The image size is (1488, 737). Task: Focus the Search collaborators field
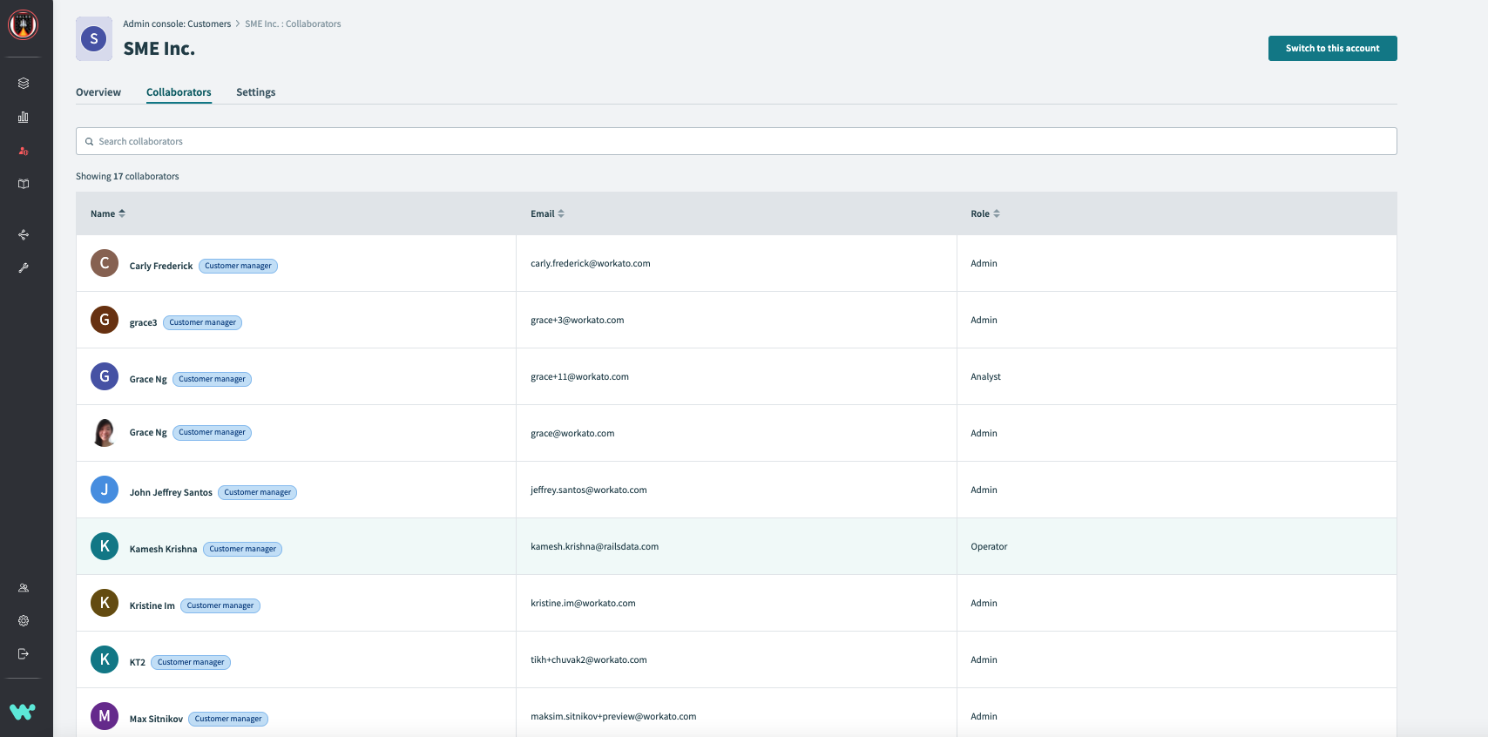pyautogui.click(x=736, y=141)
